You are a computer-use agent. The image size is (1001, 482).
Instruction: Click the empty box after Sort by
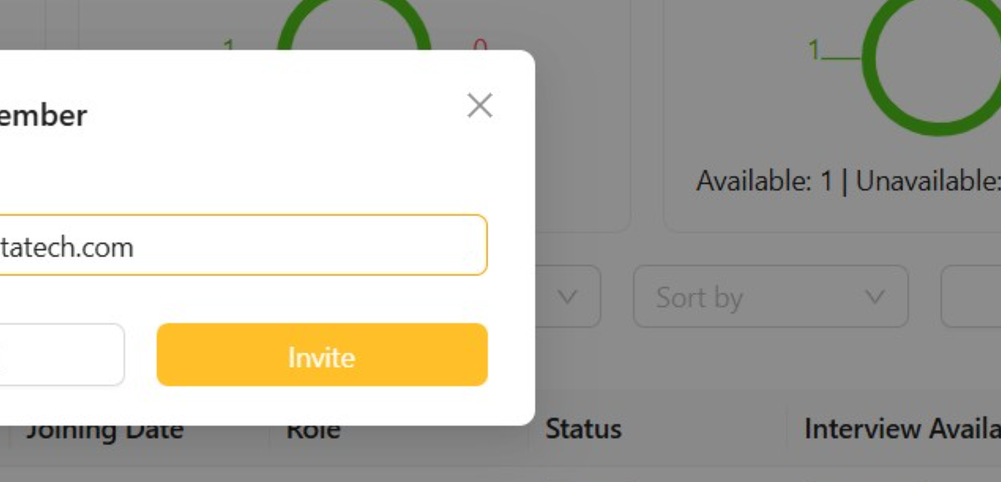[x=971, y=297]
